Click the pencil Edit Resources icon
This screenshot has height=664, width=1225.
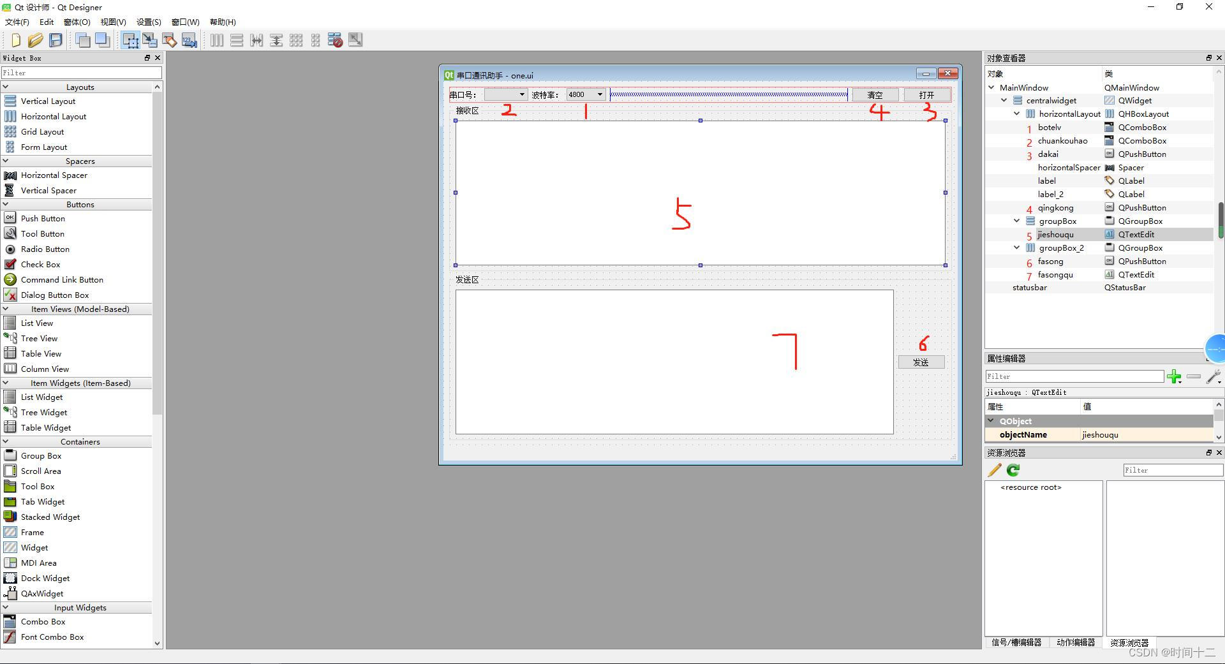coord(995,470)
